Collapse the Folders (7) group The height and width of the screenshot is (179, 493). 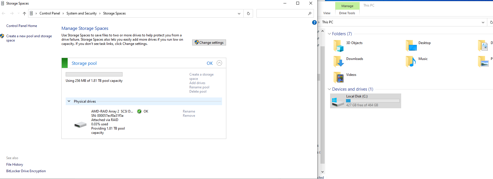(x=329, y=34)
